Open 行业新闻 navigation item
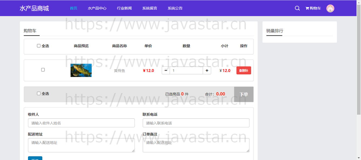Screen dimensions: 361x160 (x=124, y=8)
